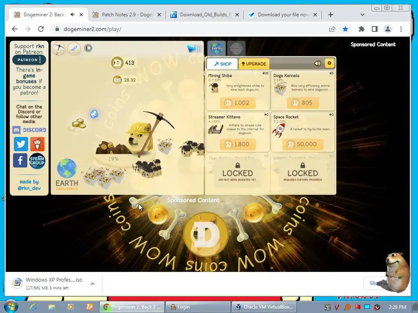The height and width of the screenshot is (313, 418).
Task: Buy Mining Shibe for 1,002
Action: click(x=238, y=103)
